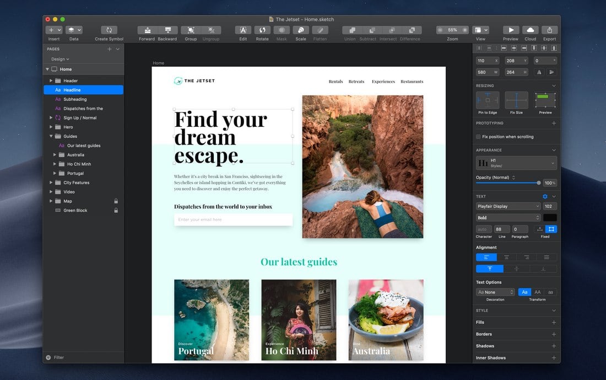This screenshot has height=380, width=606.
Task: Open the Insert dropdown
Action: pyautogui.click(x=54, y=30)
